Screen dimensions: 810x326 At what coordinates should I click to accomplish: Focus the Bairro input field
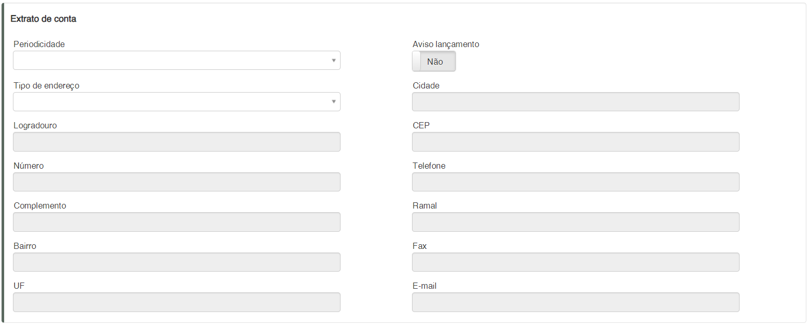(176, 262)
